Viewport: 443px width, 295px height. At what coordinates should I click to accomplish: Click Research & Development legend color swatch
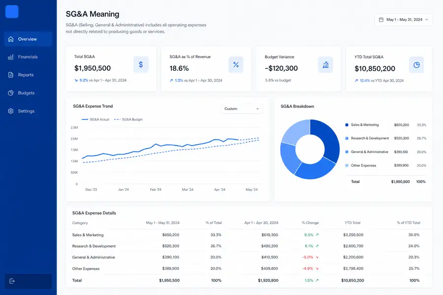point(347,138)
